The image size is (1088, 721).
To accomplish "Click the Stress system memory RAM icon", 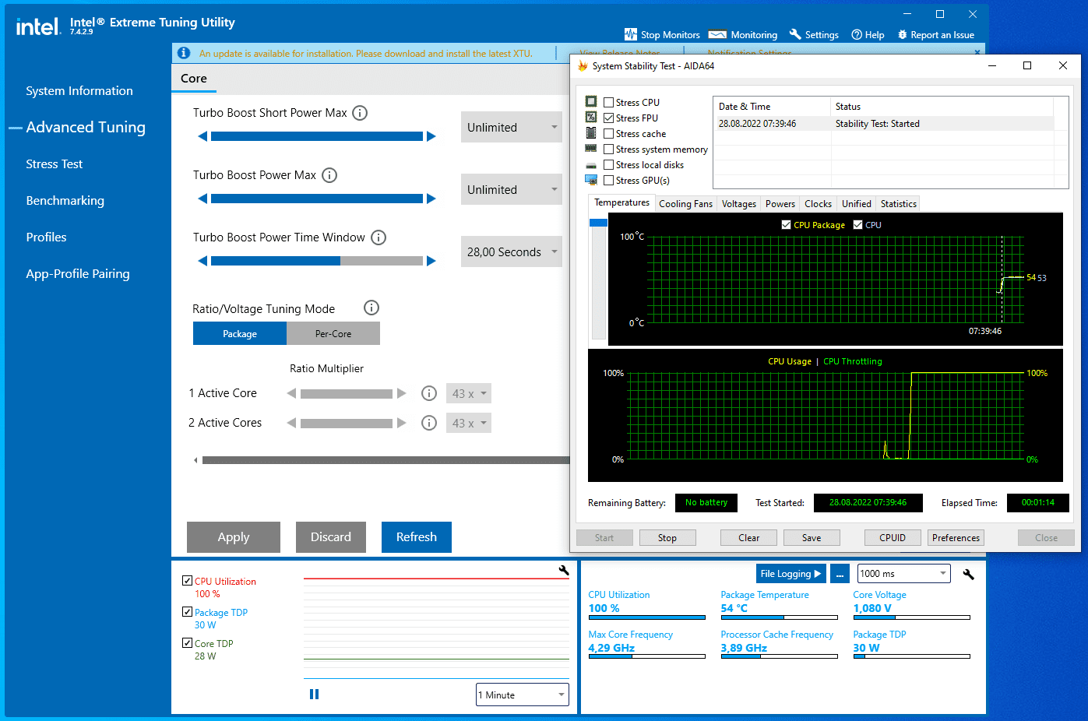I will (591, 149).
